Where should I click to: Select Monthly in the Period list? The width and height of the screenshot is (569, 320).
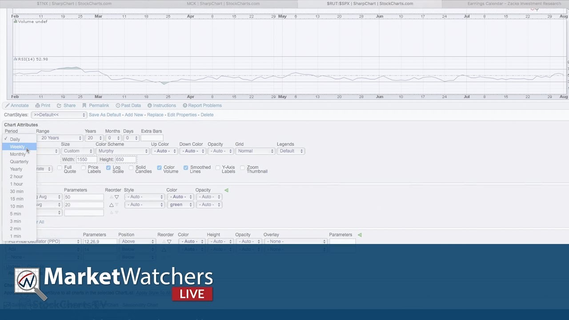tap(19, 154)
